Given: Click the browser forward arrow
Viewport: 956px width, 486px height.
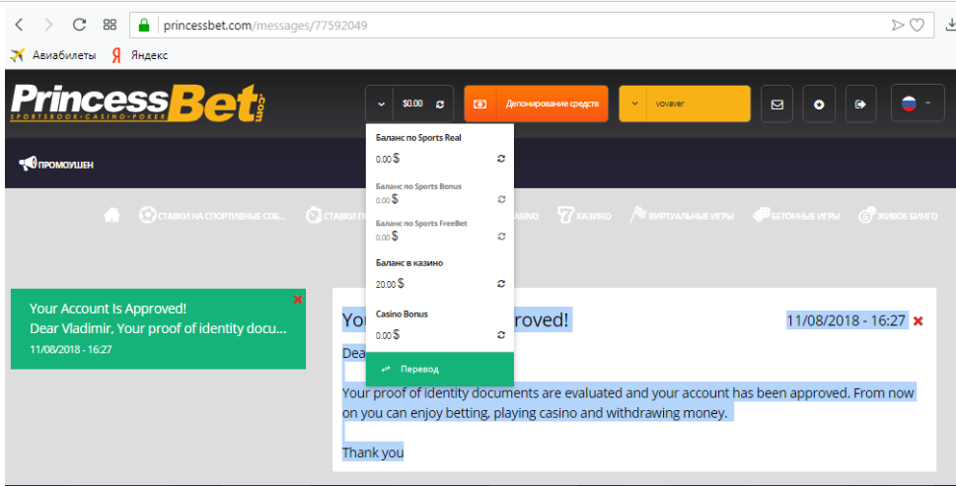Looking at the screenshot, I should click(x=48, y=25).
